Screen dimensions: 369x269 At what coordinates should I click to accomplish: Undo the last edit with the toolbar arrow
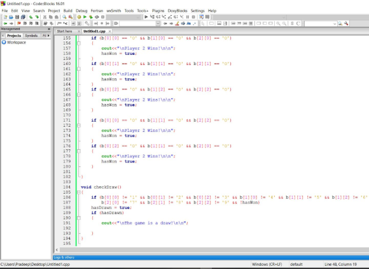pos(31,17)
